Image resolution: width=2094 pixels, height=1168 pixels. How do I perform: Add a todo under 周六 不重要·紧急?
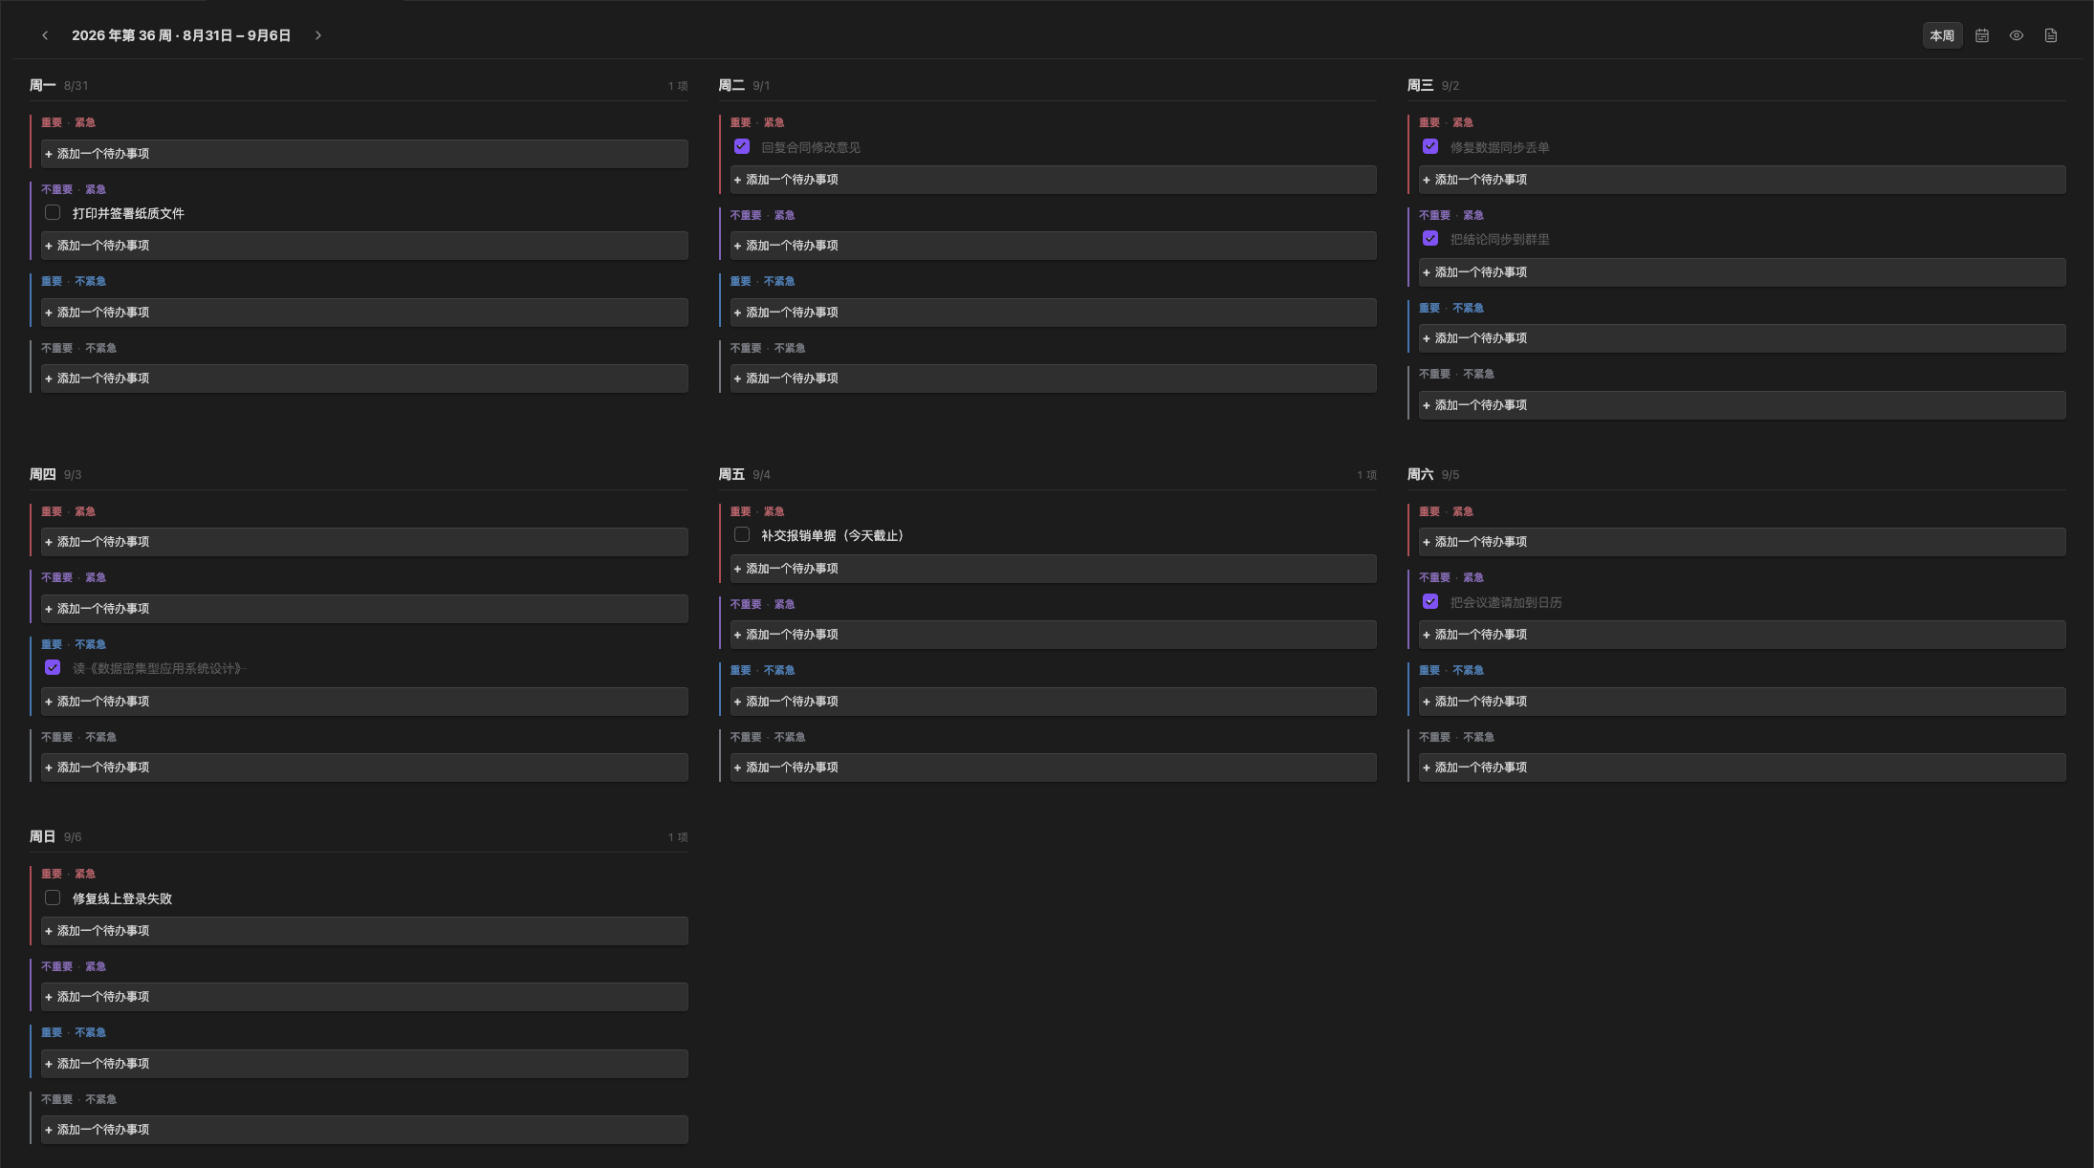1742,635
